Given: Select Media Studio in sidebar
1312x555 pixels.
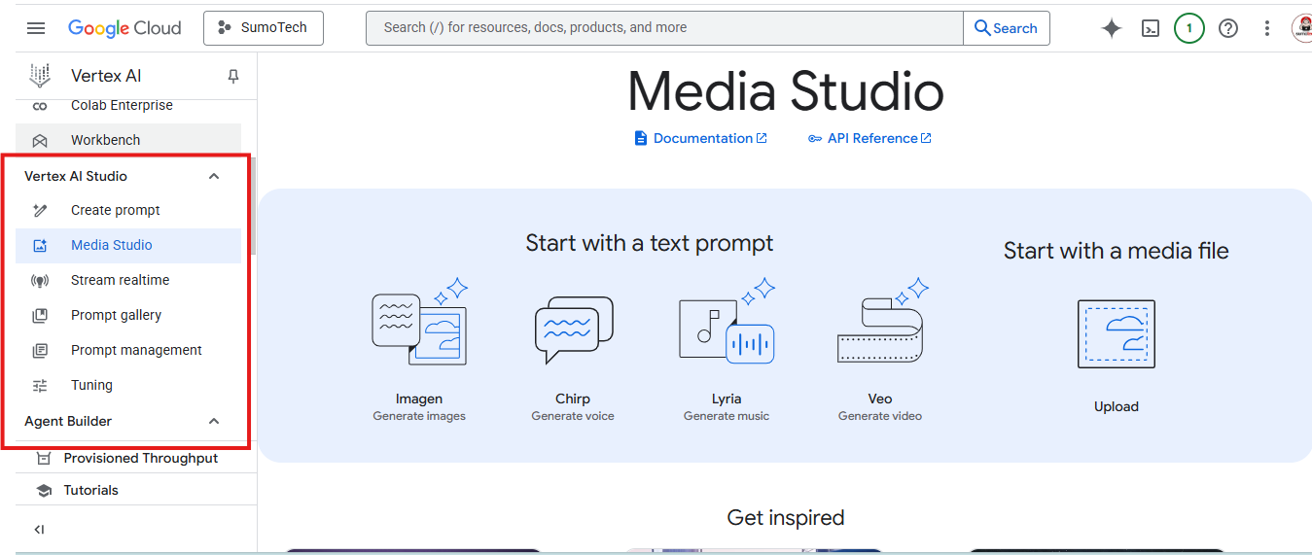Looking at the screenshot, I should coord(128,245).
